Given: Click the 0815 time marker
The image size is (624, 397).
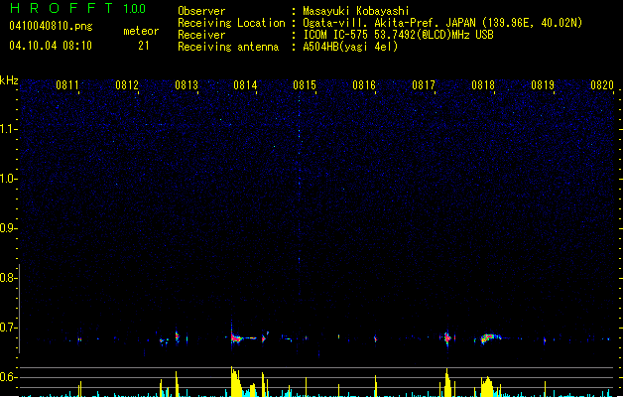Looking at the screenshot, I should [x=305, y=85].
